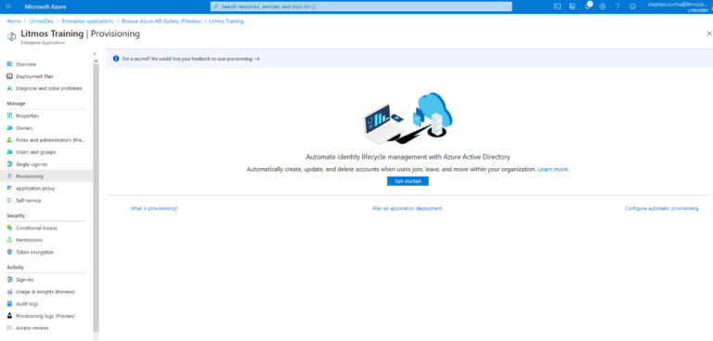Image resolution: width=713 pixels, height=341 pixels.
Task: Click the Users and groups icon
Action: tap(9, 152)
